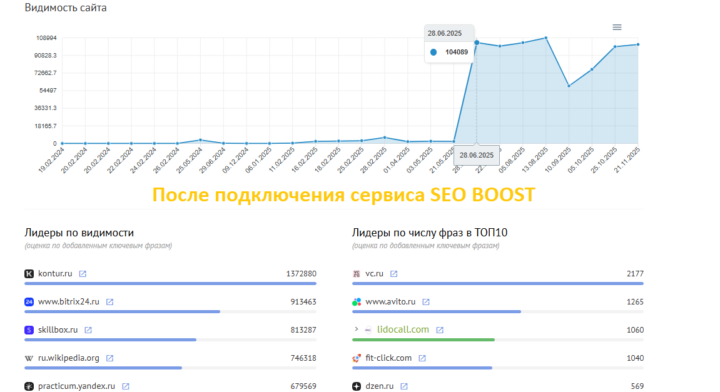Click the Kontur K favicon
The width and height of the screenshot is (720, 392).
30,273
